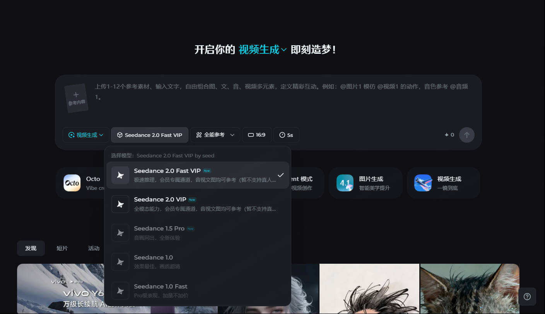This screenshot has width=545, height=314.
Task: Open the ink sketch spiky hair thumbnail
Action: pos(369,289)
